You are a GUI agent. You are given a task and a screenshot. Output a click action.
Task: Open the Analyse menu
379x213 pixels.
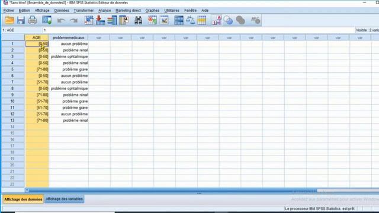click(105, 11)
